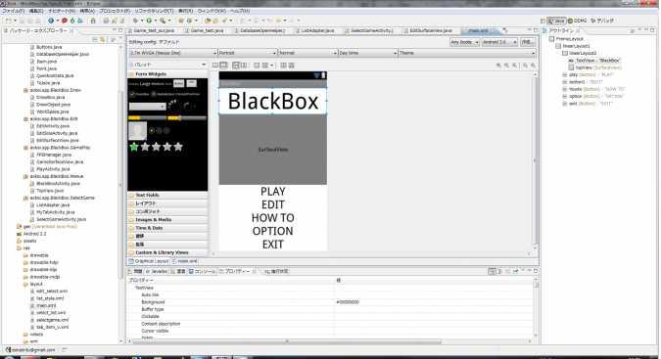
Task: Select main.xml in Package Explorer layout folder
Action: coord(46,305)
